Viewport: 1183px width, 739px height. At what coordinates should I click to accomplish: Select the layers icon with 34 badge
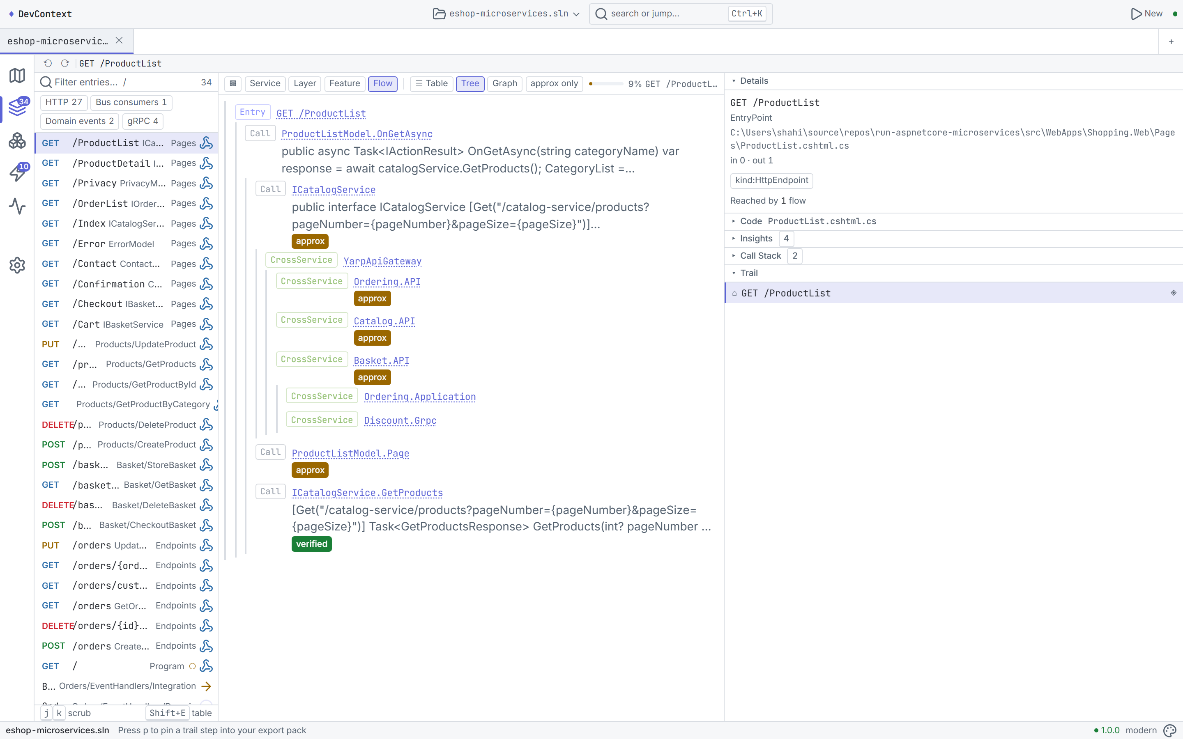coord(17,107)
